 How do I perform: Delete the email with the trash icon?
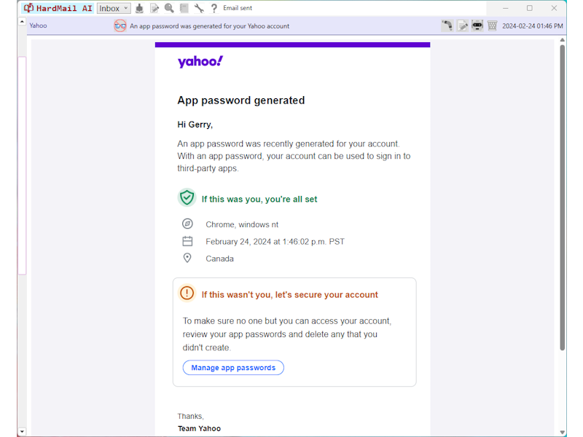click(x=492, y=25)
